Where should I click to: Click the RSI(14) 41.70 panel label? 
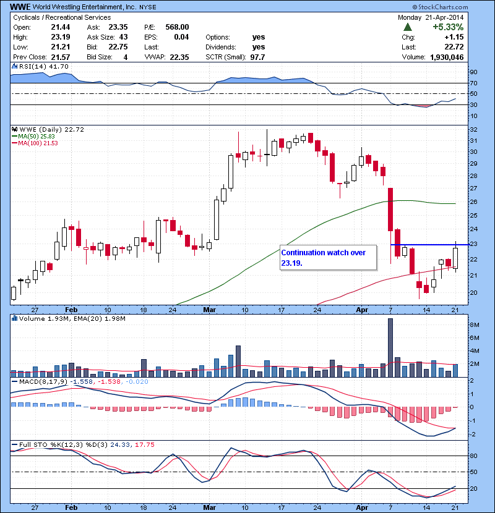[44, 66]
